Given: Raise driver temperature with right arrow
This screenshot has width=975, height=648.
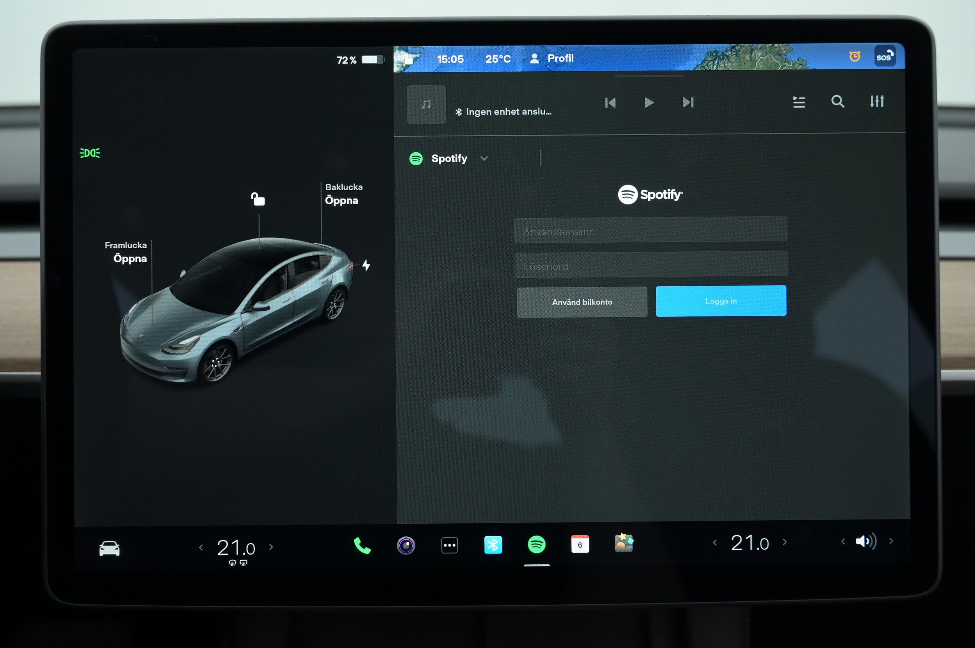Looking at the screenshot, I should [x=271, y=547].
